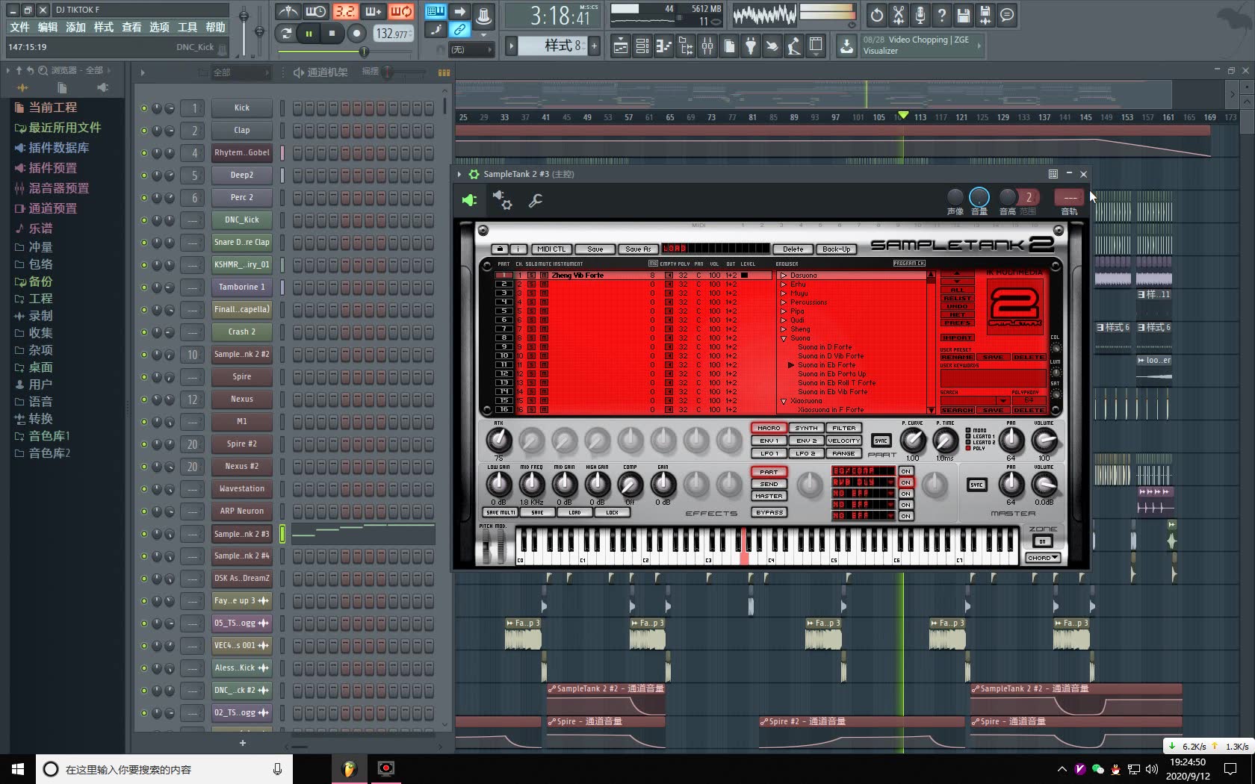
Task: Open the CHORD dropdown near keyboard
Action: 1043,558
